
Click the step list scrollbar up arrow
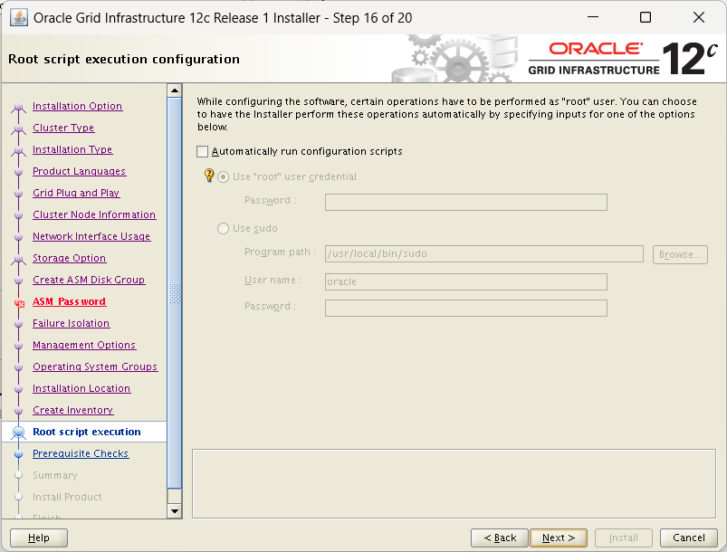pyautogui.click(x=175, y=90)
